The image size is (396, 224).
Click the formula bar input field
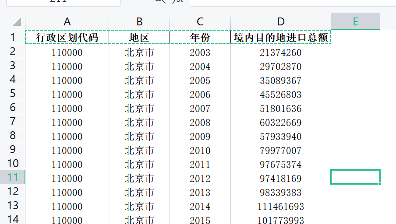point(293,3)
